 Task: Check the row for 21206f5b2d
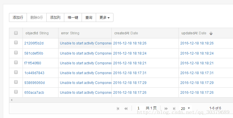coord(16,43)
